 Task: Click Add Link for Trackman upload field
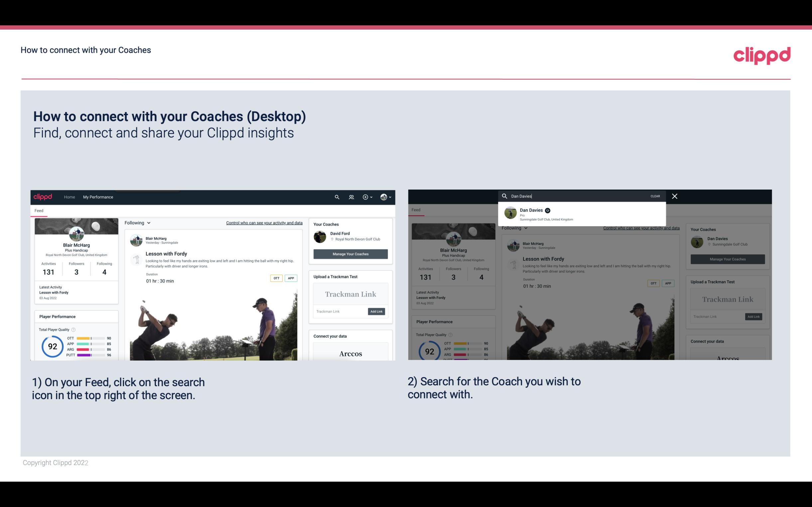pyautogui.click(x=377, y=311)
